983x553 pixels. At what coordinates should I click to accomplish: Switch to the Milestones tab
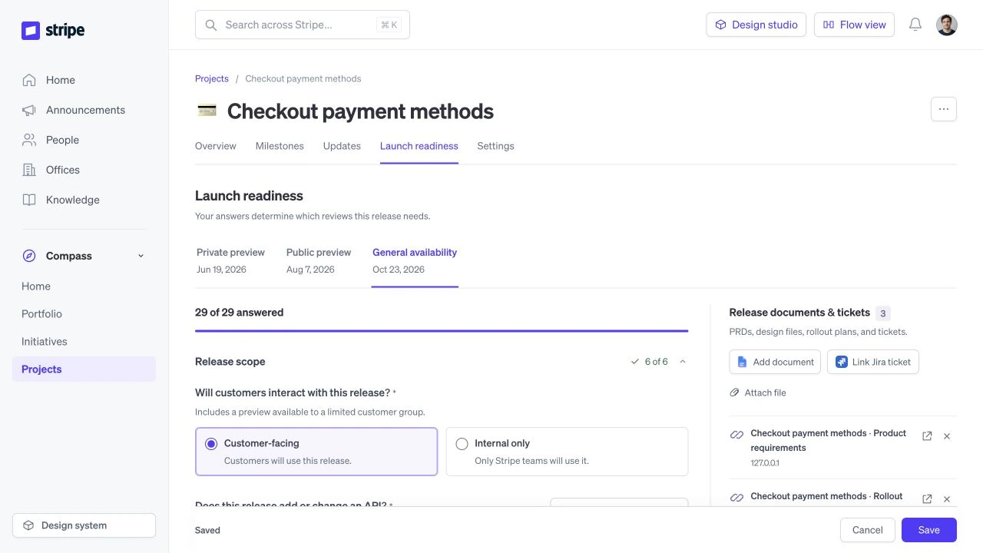click(x=280, y=146)
